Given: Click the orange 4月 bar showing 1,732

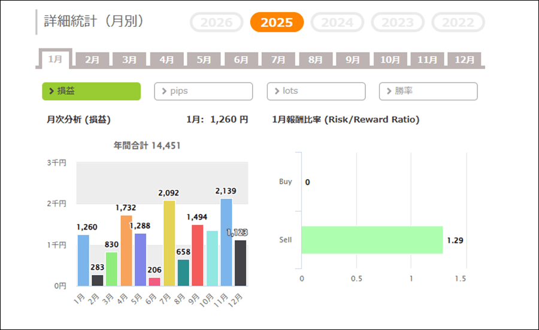Looking at the screenshot, I should click(126, 250).
